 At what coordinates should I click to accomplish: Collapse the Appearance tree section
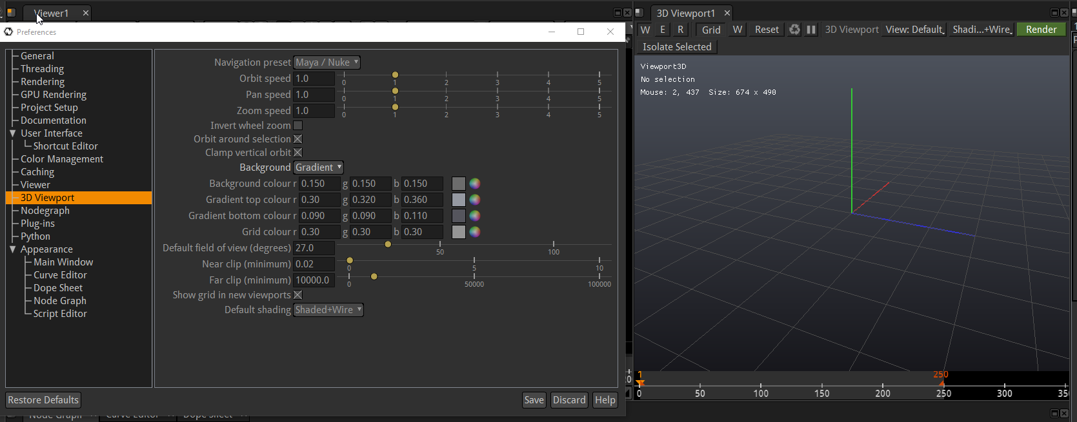12,249
